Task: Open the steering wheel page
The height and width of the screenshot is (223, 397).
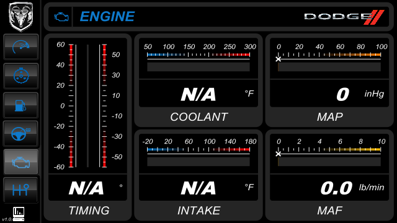Action: [20, 134]
